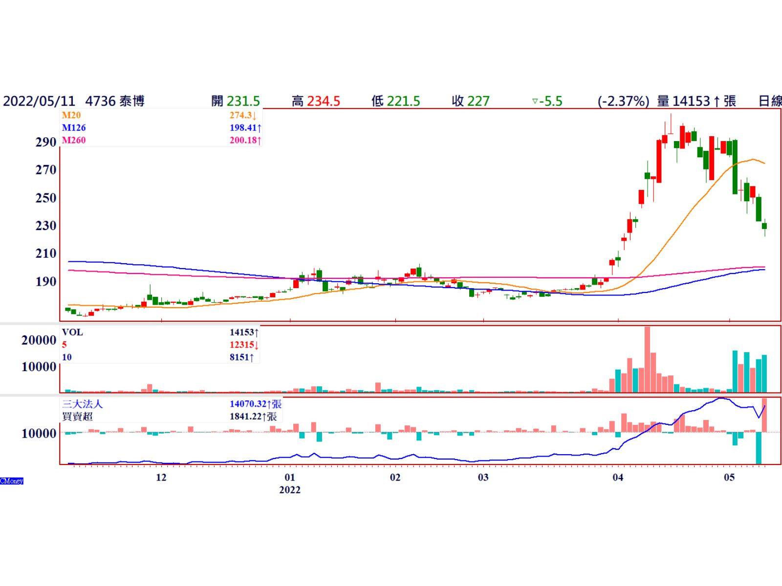Click the up arrow beside volume 14153
782x586 pixels.
[717, 102]
